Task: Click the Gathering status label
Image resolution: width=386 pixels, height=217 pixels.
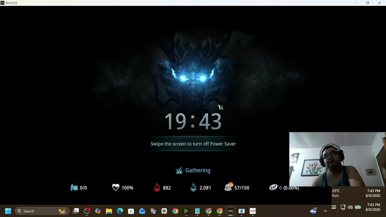Action: [198, 170]
